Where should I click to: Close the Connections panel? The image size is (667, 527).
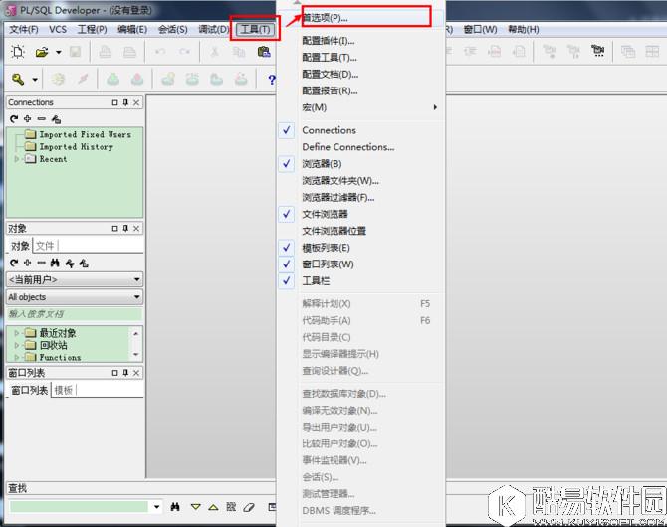point(136,102)
